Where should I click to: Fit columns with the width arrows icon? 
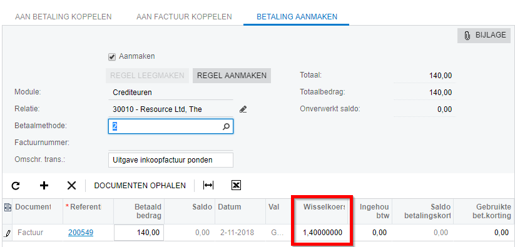pyautogui.click(x=208, y=185)
